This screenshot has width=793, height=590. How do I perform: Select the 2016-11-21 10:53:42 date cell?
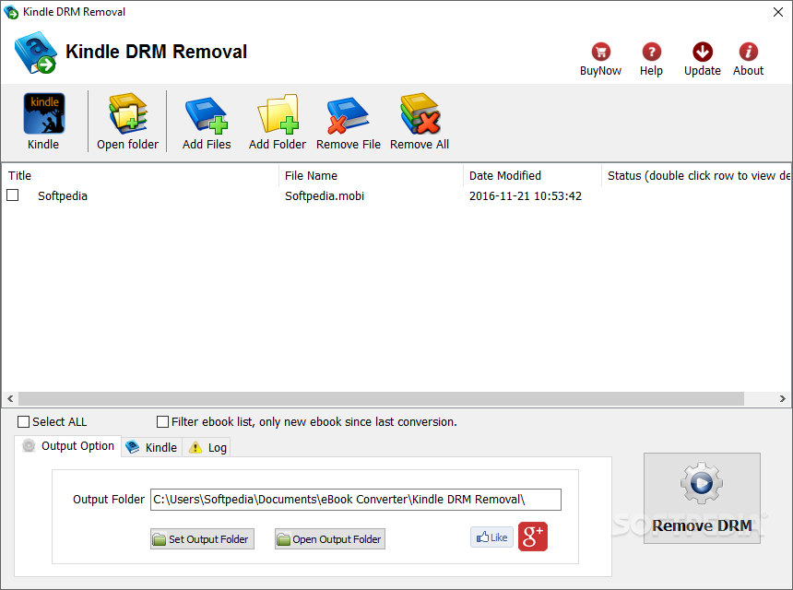coord(526,196)
